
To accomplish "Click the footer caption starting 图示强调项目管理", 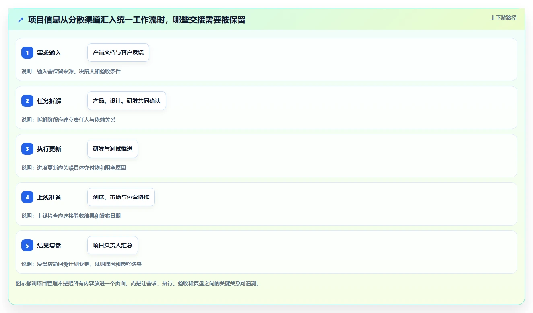I will (x=138, y=283).
